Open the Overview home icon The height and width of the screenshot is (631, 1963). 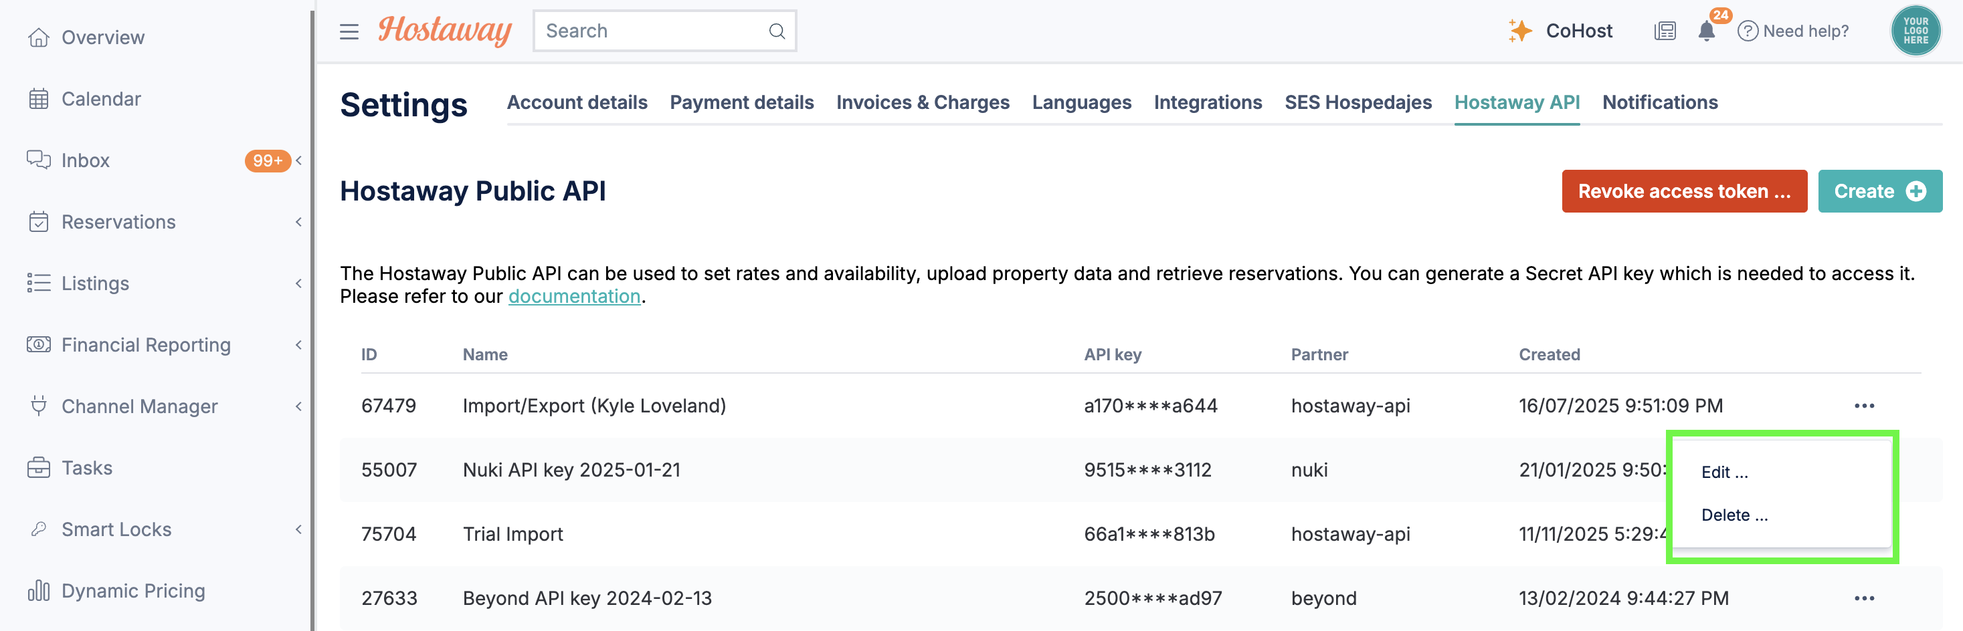tap(38, 37)
